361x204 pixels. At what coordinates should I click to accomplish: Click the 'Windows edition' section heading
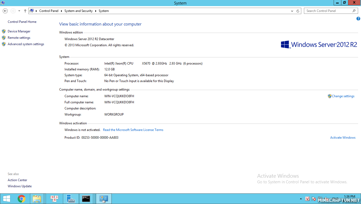[x=71, y=32]
